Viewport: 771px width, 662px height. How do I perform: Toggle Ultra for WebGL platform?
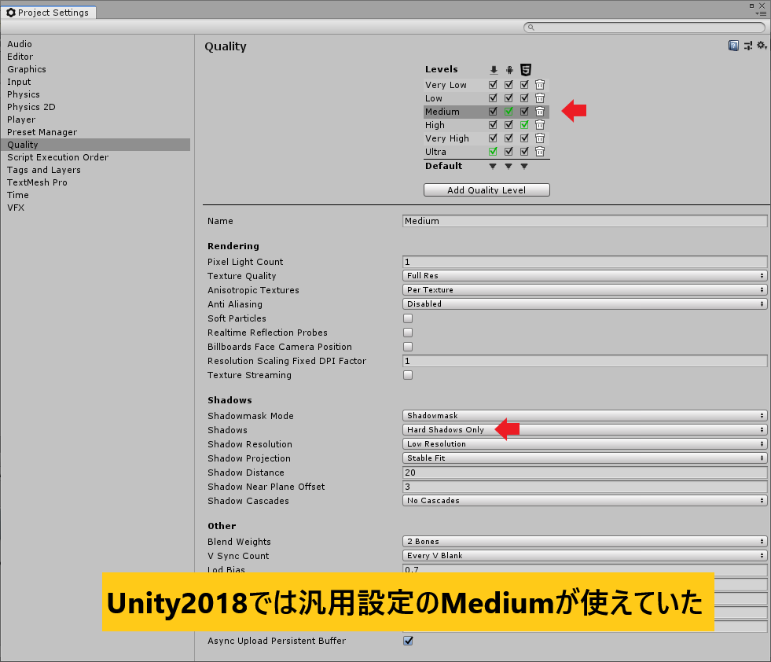coord(524,151)
